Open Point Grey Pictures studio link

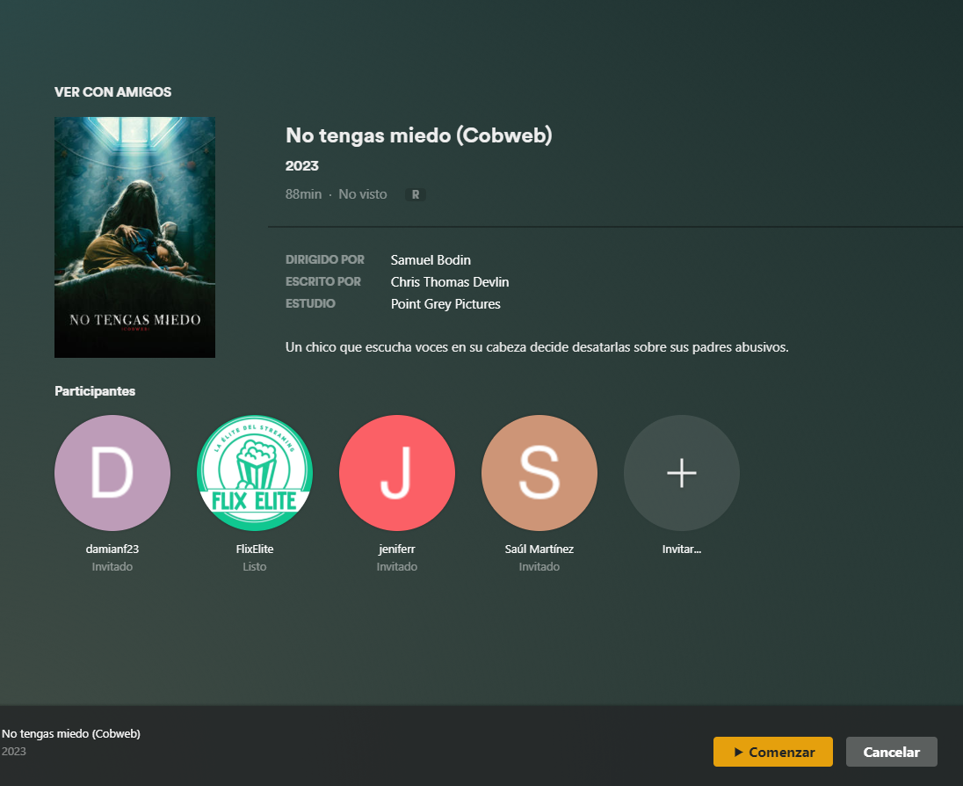(445, 304)
